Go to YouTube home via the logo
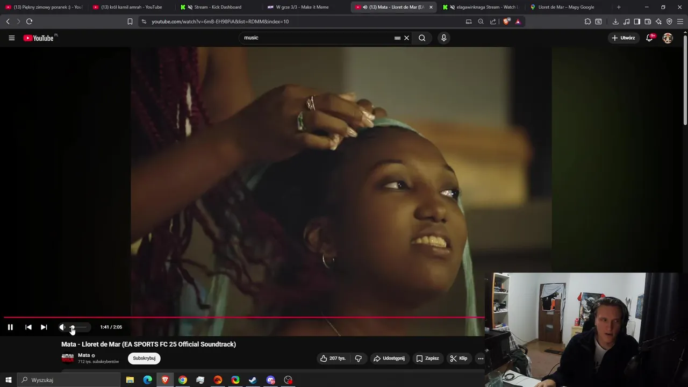 pyautogui.click(x=40, y=38)
